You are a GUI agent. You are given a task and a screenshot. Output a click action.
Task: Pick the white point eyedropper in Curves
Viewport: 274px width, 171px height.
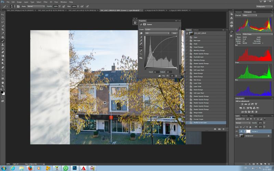click(141, 44)
